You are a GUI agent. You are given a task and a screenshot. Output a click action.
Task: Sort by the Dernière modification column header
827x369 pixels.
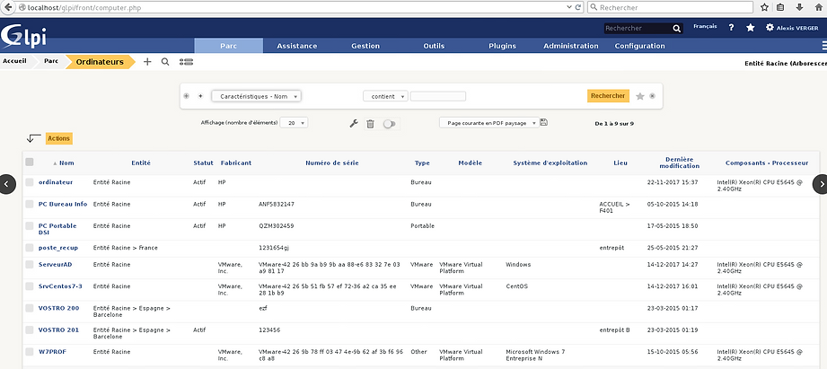point(680,163)
